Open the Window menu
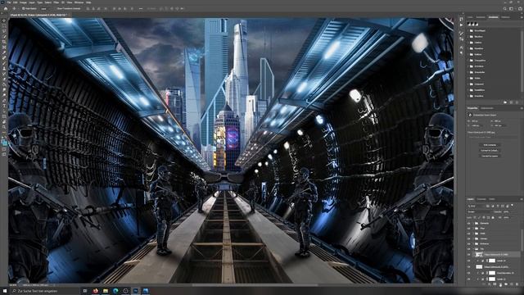This screenshot has width=524, height=295. (x=79, y=2)
